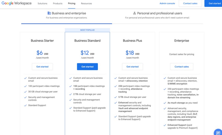Click Contact sales in the header
Image resolution: width=222 pixels, height=135 pixels.
tap(190, 3)
